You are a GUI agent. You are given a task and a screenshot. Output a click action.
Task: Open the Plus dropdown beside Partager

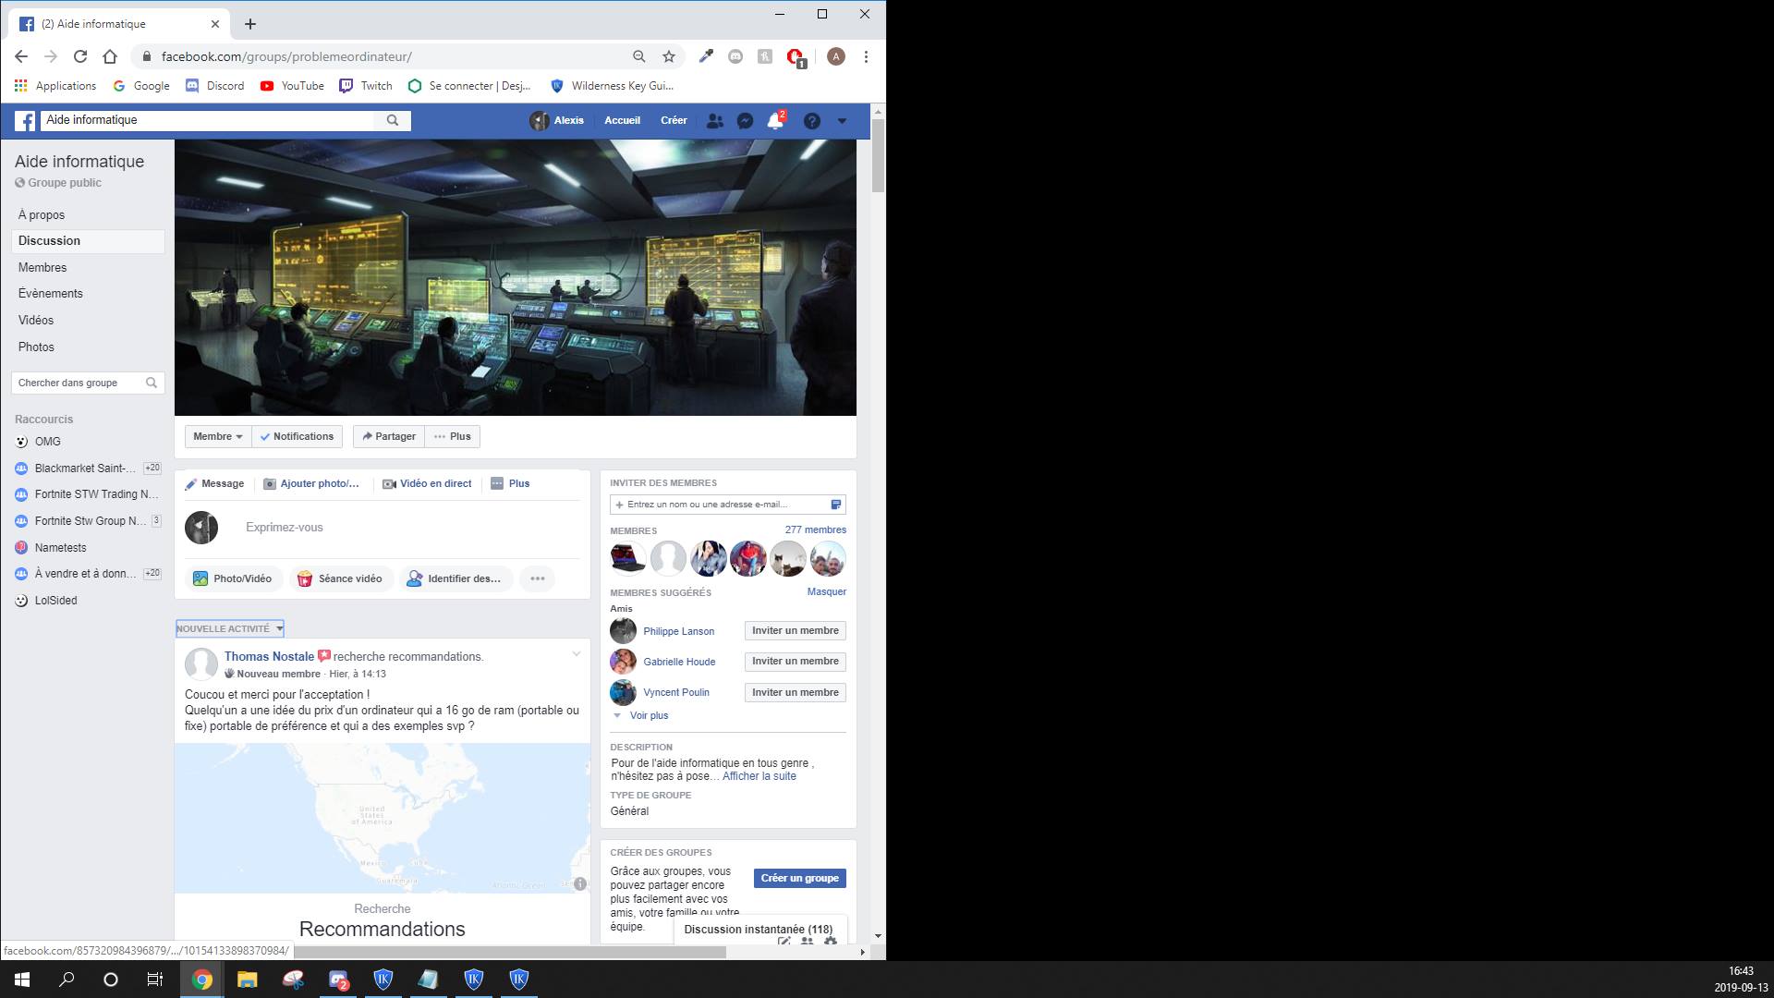[x=452, y=436]
